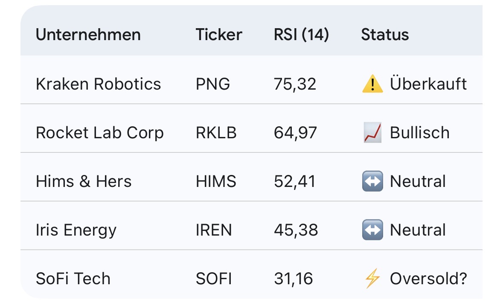Viewport: 503px width, 306px height.
Task: Click the SOFI ticker symbol
Action: coord(214,279)
